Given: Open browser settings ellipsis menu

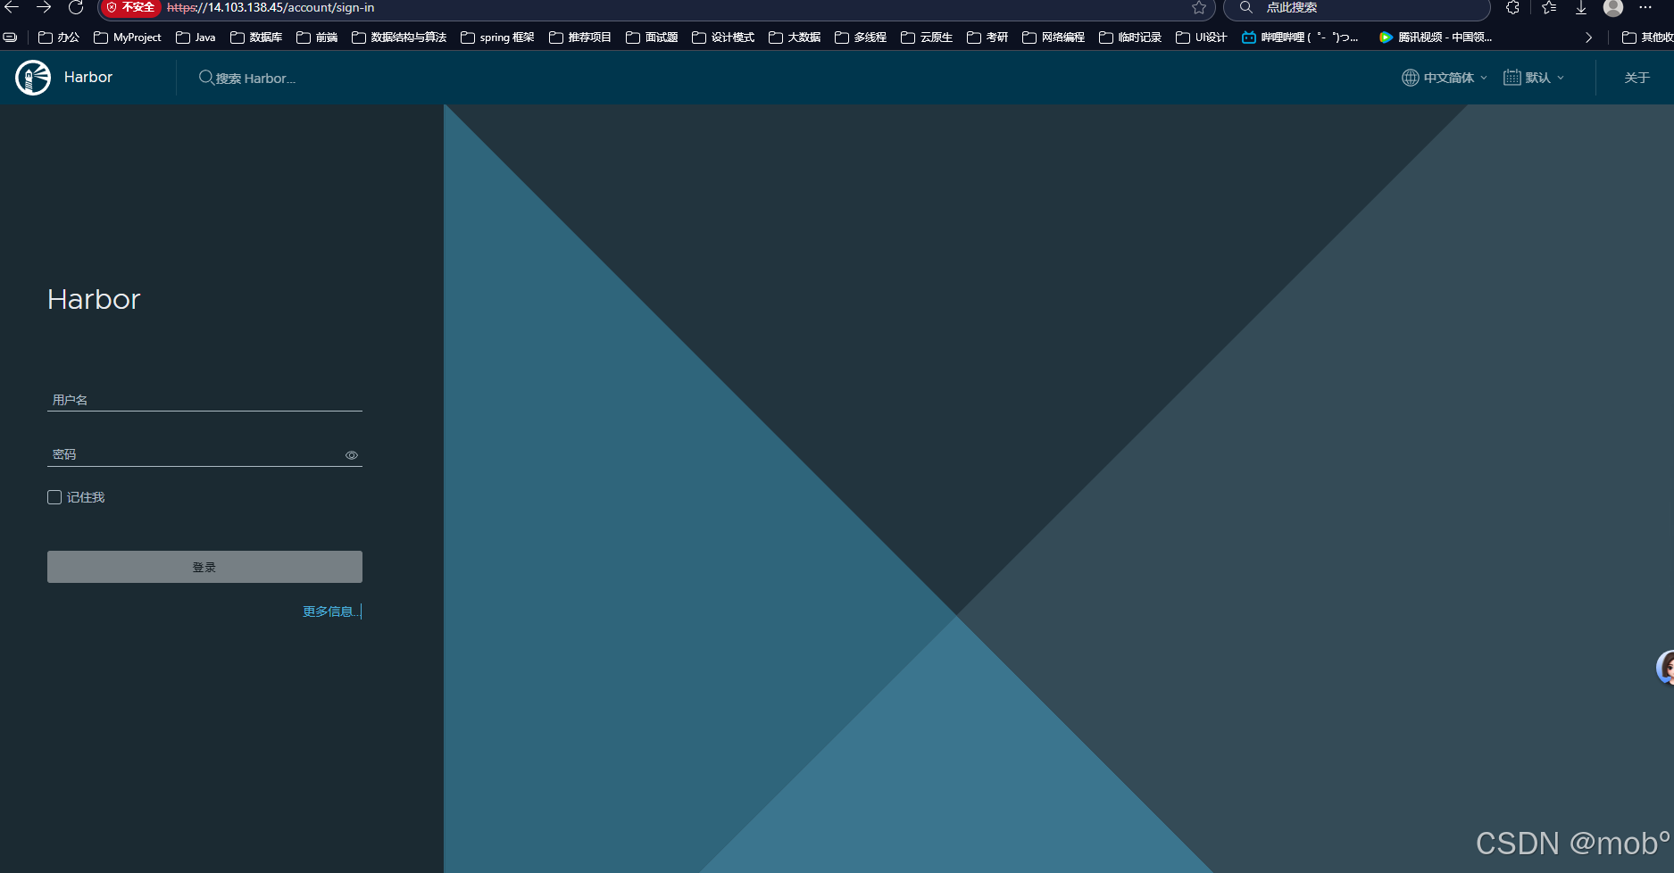Looking at the screenshot, I should pos(1645,7).
